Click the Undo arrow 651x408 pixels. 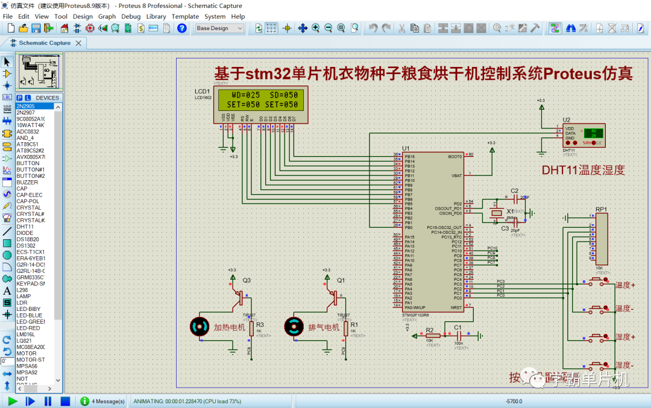(373, 28)
